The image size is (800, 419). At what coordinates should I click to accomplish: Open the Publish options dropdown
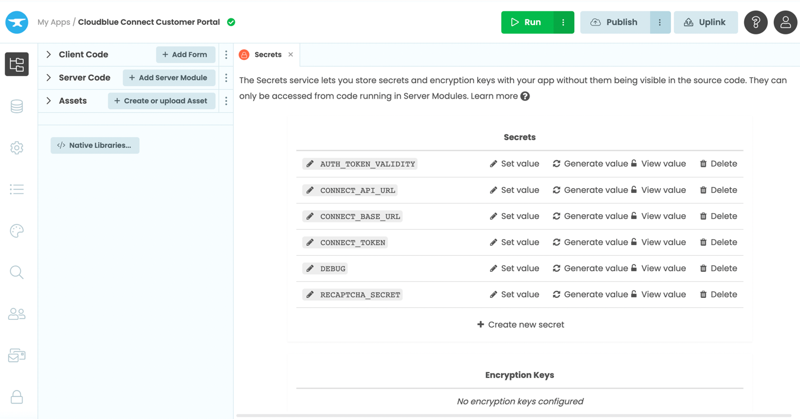coord(660,22)
